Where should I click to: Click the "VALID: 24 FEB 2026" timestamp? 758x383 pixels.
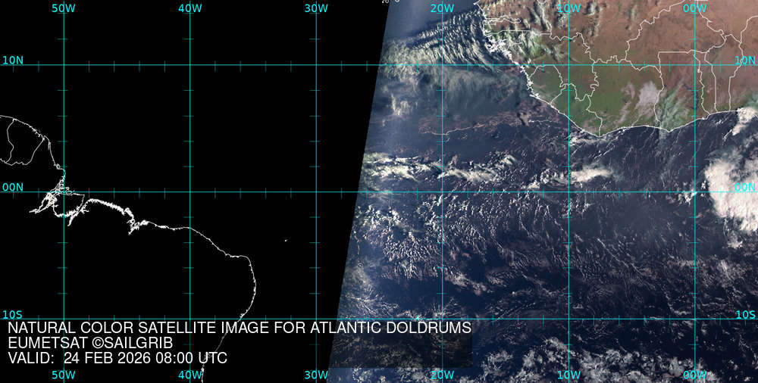click(117, 358)
